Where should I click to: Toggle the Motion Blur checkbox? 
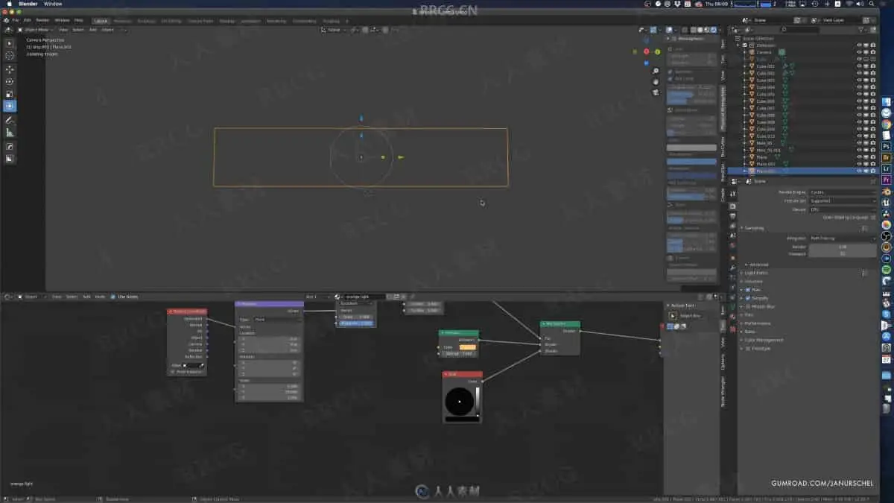coord(748,306)
